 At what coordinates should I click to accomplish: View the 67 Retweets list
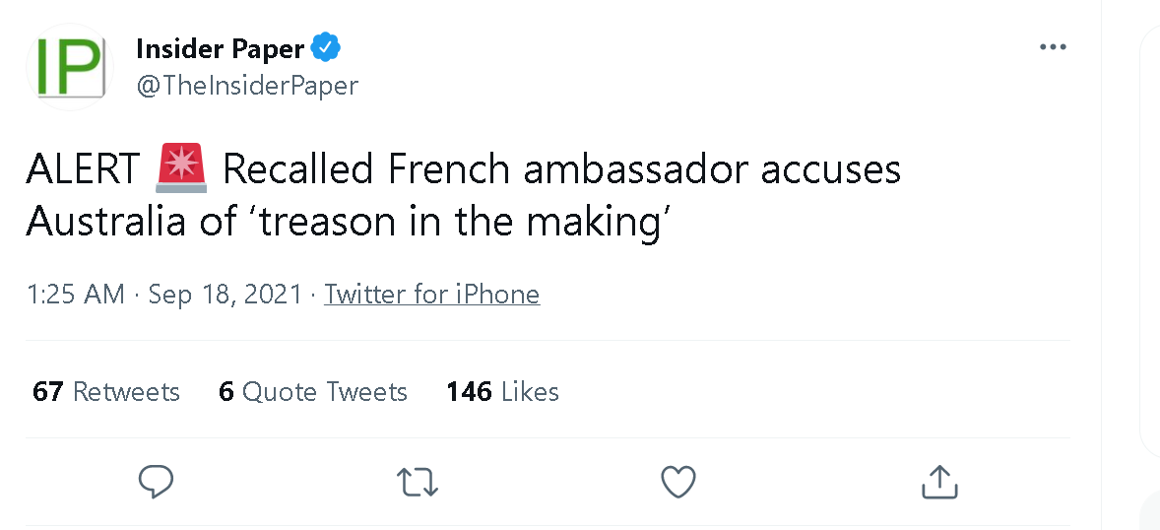[105, 391]
